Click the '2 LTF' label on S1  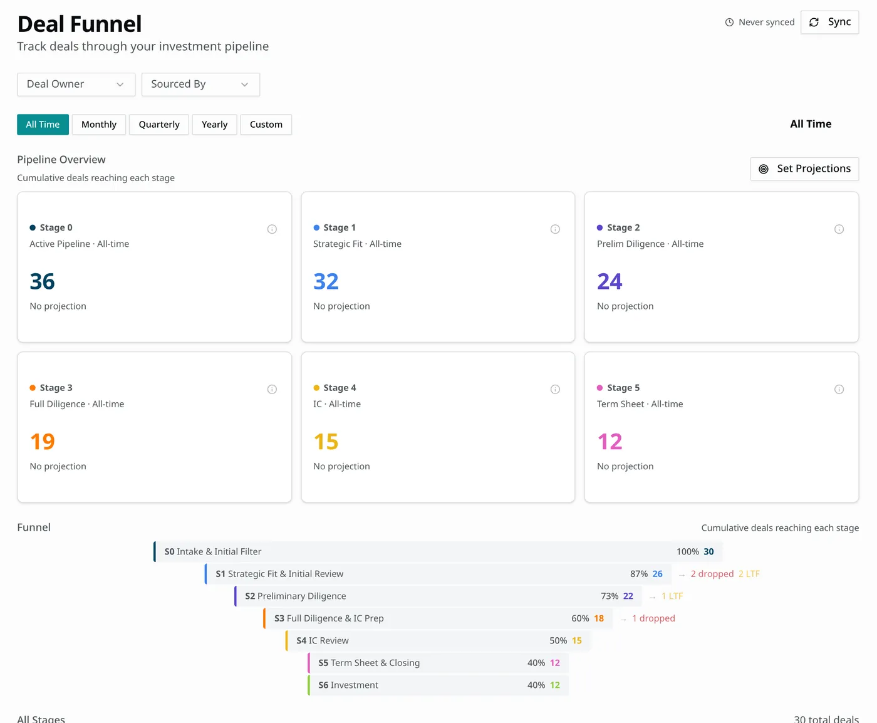coord(749,574)
